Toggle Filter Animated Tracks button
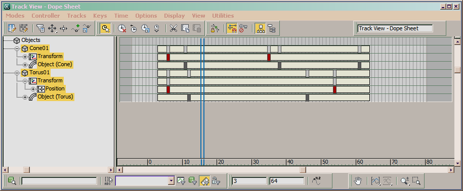 204,181
